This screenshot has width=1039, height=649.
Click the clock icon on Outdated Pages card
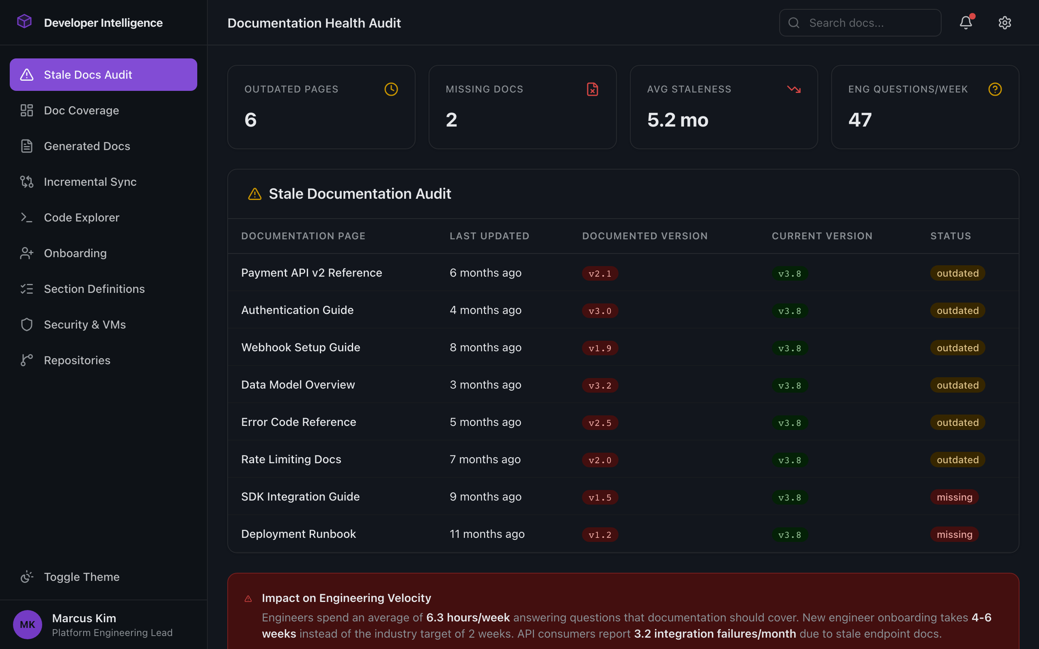click(x=391, y=89)
